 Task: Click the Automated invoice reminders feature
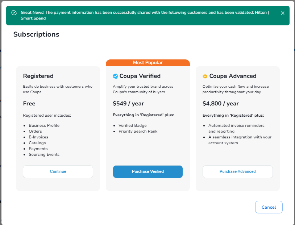click(x=236, y=125)
